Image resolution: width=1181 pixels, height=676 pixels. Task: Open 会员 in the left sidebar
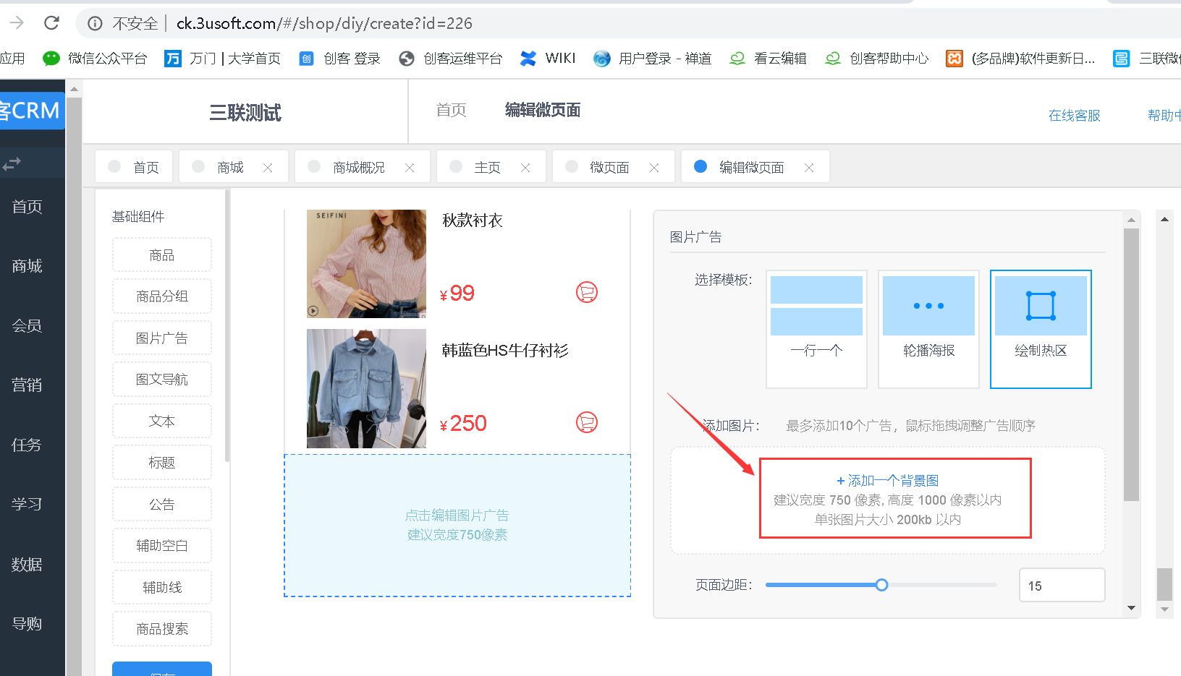27,326
